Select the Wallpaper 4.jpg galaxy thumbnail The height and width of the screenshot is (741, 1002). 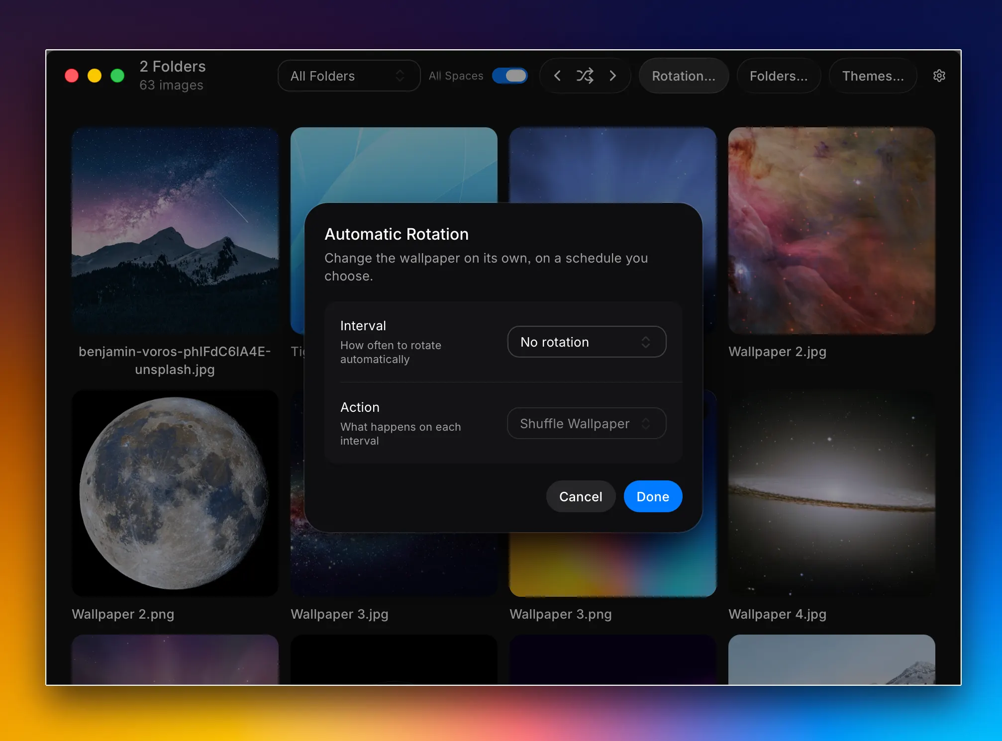(x=831, y=493)
